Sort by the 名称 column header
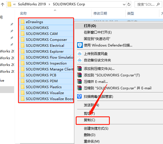Image resolution: width=163 pixels, height=144 pixels. click(23, 14)
